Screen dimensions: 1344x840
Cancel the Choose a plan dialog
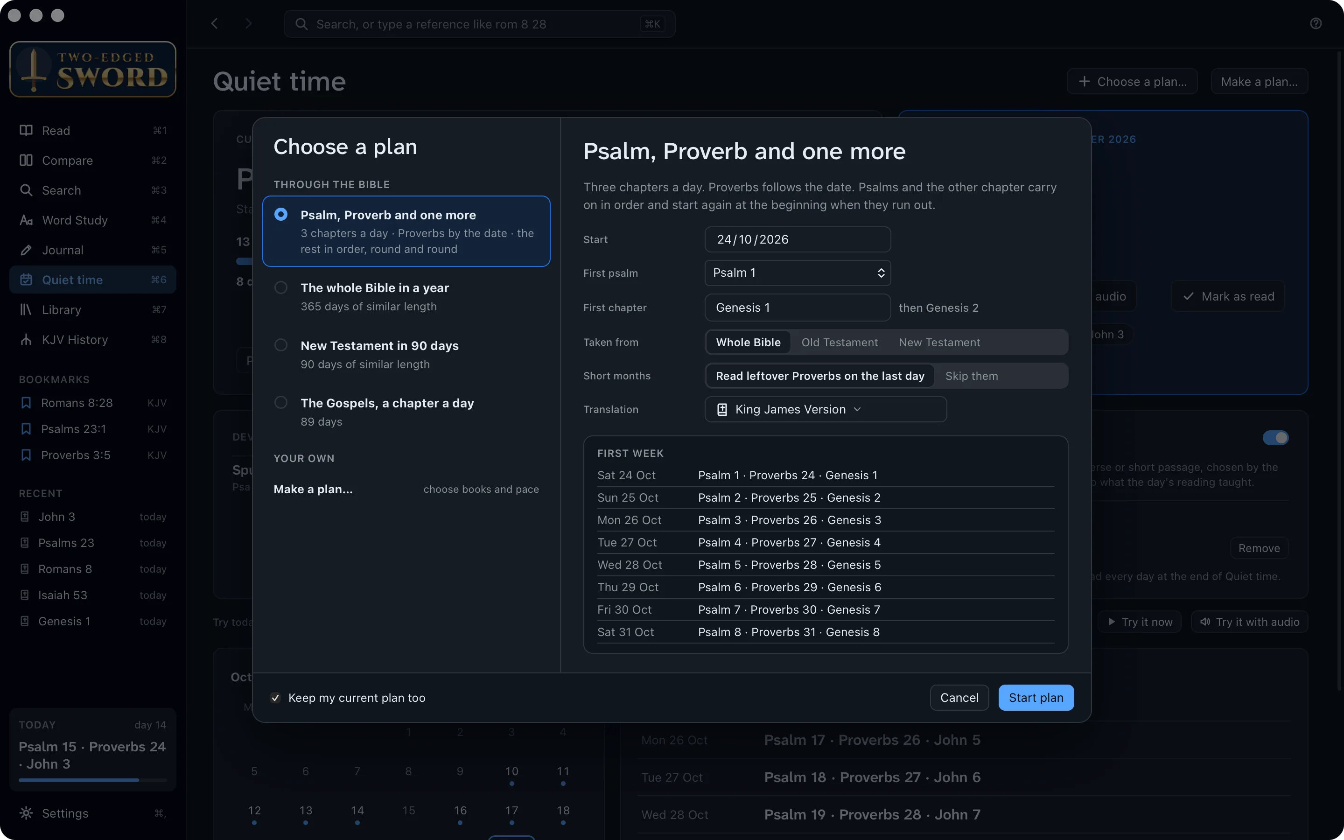coord(959,698)
